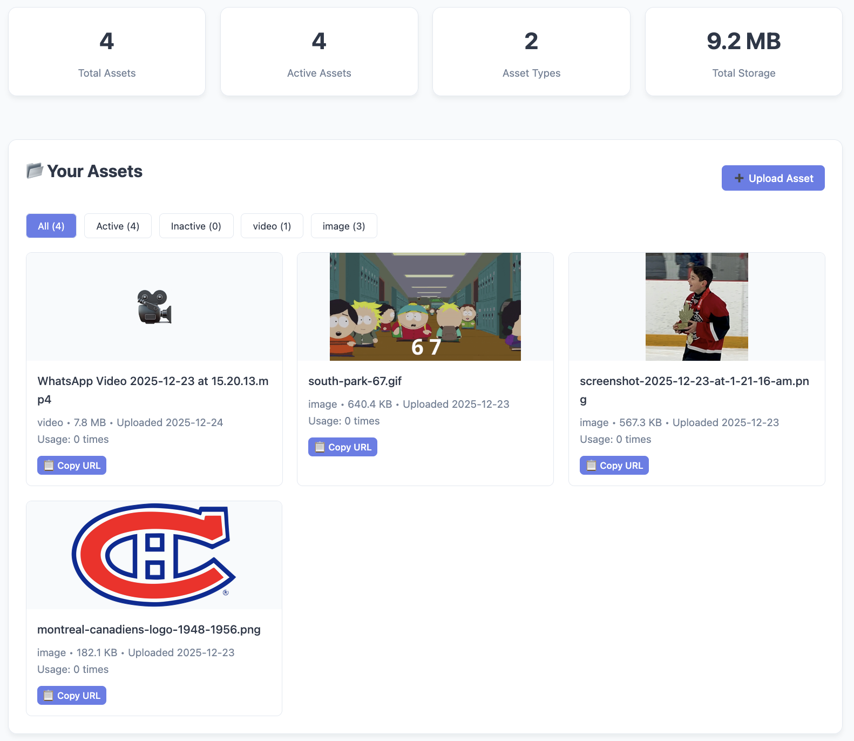Click the video camera icon placeholder
This screenshot has height=741, width=854.
154,307
